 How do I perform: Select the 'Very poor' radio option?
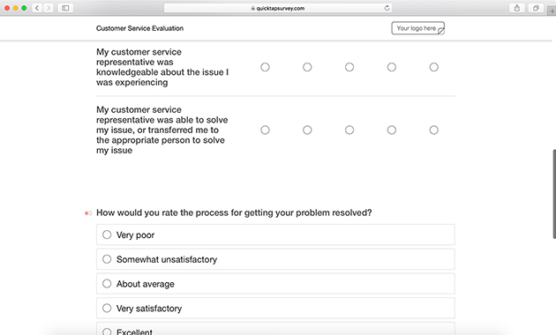pyautogui.click(x=275, y=234)
